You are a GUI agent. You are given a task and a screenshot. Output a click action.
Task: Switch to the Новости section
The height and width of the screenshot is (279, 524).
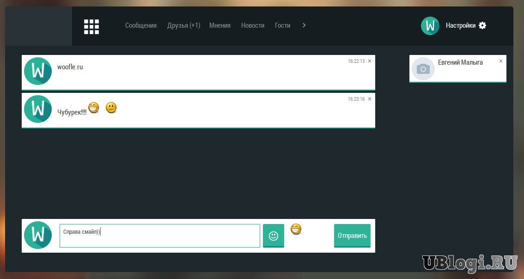(253, 25)
